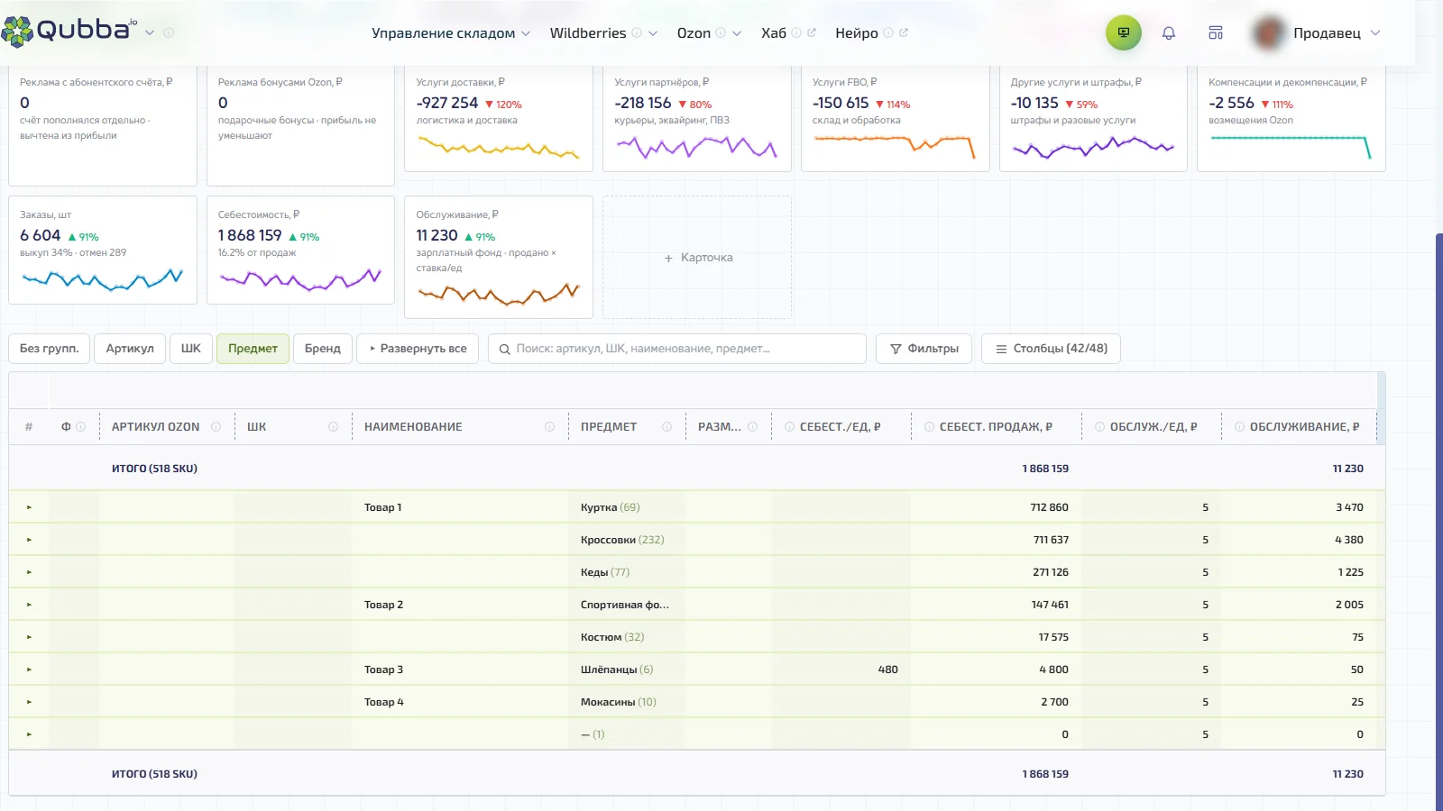
Task: Open Фильтры panel
Action: click(924, 349)
